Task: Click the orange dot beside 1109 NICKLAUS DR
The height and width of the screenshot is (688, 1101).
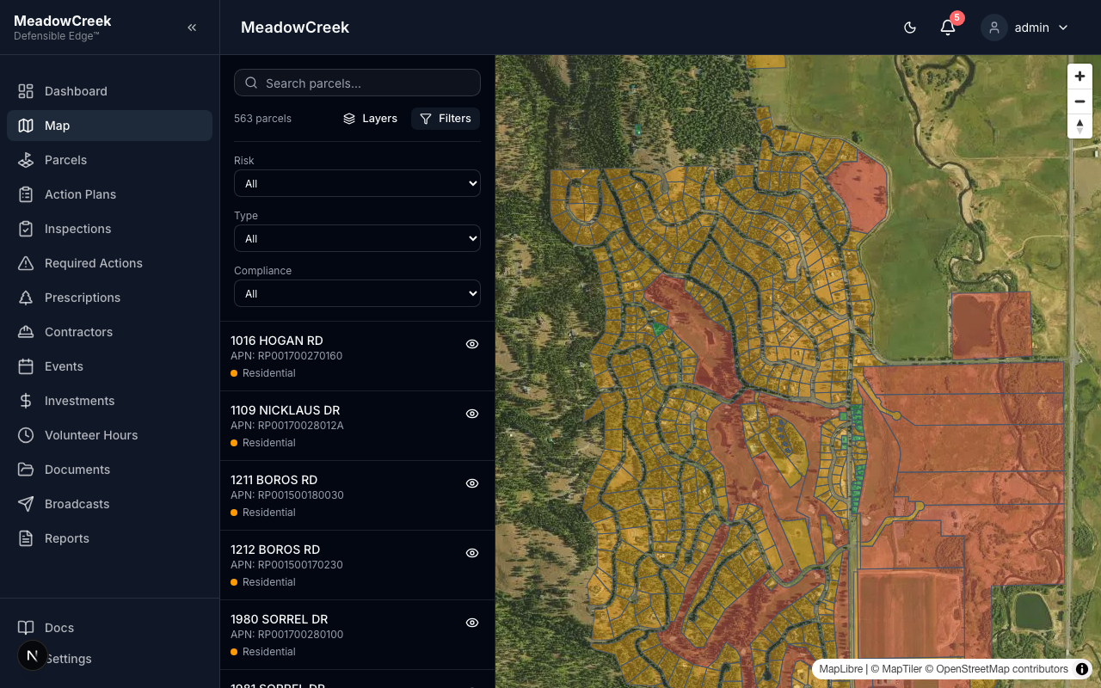Action: (x=234, y=443)
